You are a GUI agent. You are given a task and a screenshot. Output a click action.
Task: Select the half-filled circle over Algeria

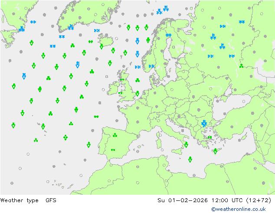[x=137, y=167]
